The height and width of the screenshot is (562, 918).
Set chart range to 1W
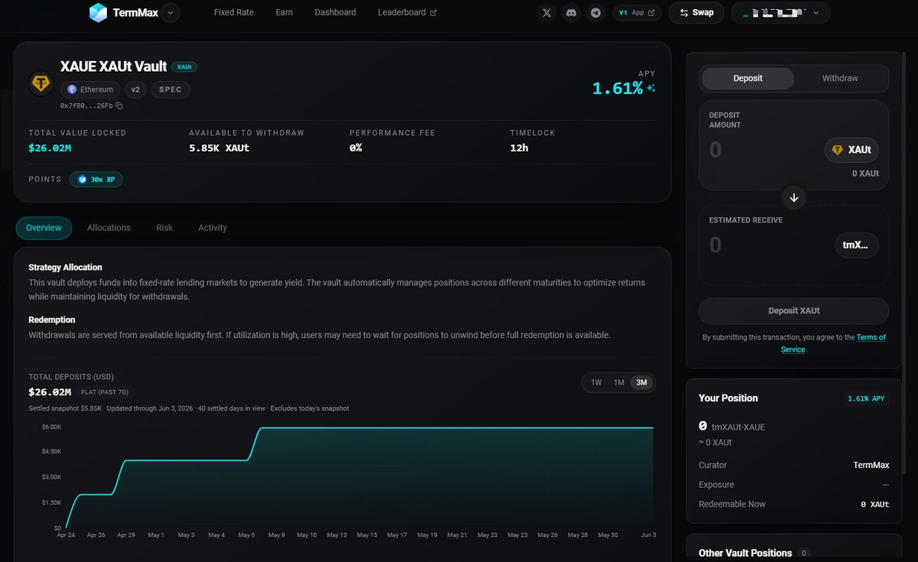tap(597, 382)
